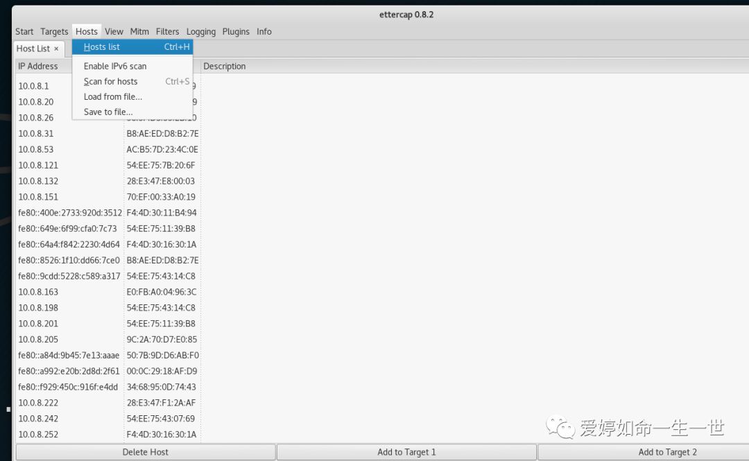Select Load from file... entry

(132, 96)
